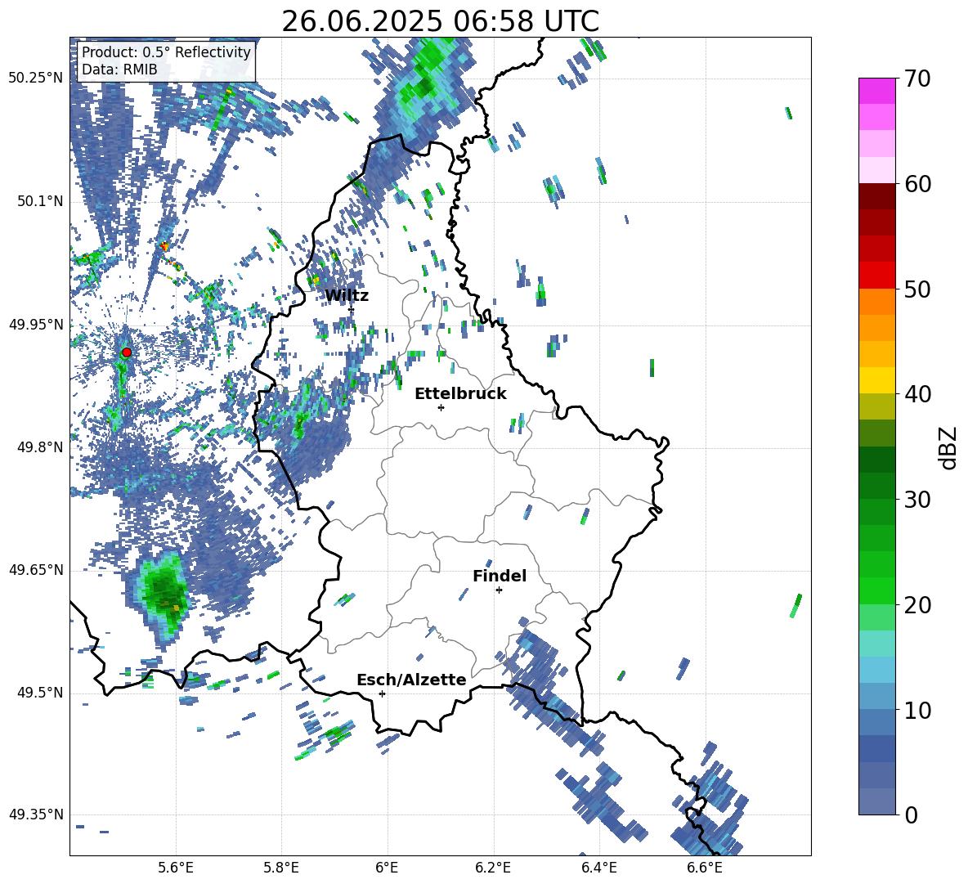968x884 pixels.
Task: Click the colorbar tick label 20
Action: pos(918,604)
